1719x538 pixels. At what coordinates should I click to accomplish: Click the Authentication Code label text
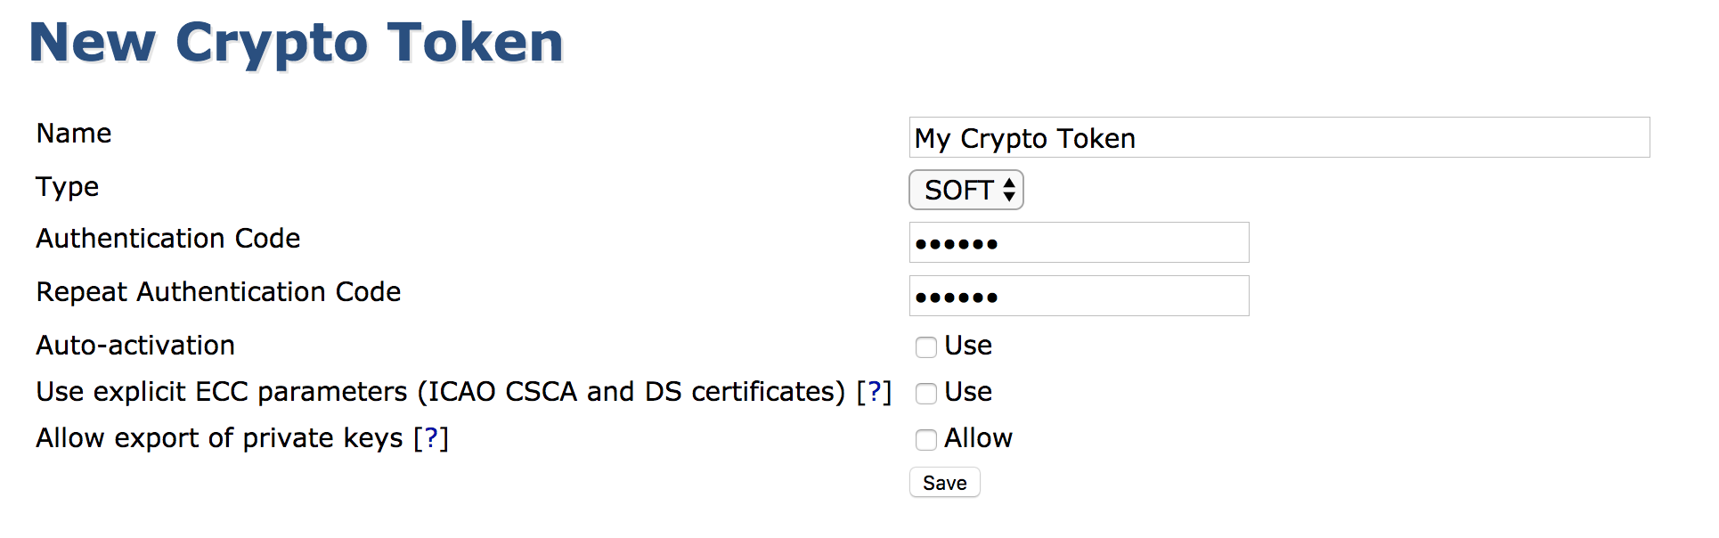pos(168,239)
